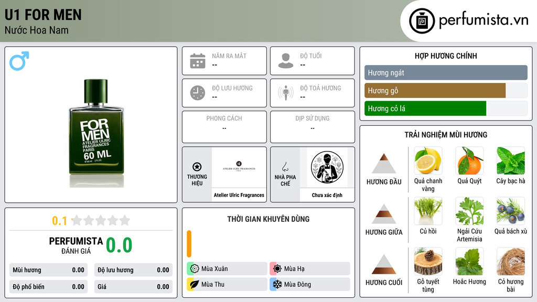Image resolution: width=537 pixels, height=302 pixels.
Task: Click the sillage icon for Độ toả hương
Action: point(286,93)
